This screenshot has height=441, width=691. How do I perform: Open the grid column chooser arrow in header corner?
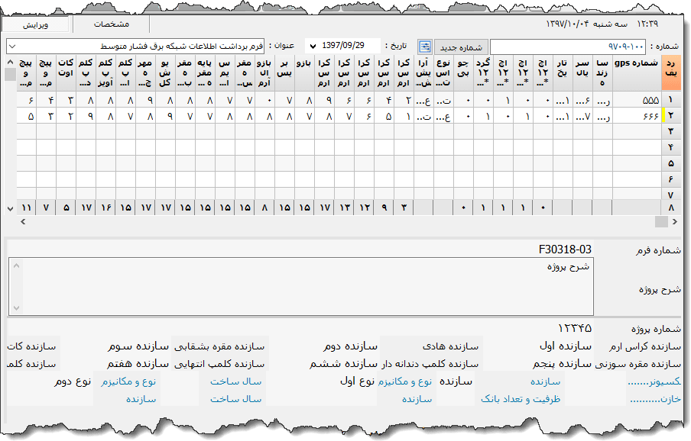pyautogui.click(x=10, y=61)
